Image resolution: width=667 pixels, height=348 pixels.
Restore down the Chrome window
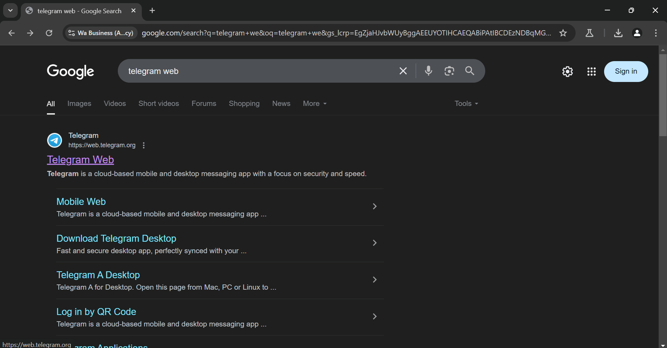coord(631,10)
